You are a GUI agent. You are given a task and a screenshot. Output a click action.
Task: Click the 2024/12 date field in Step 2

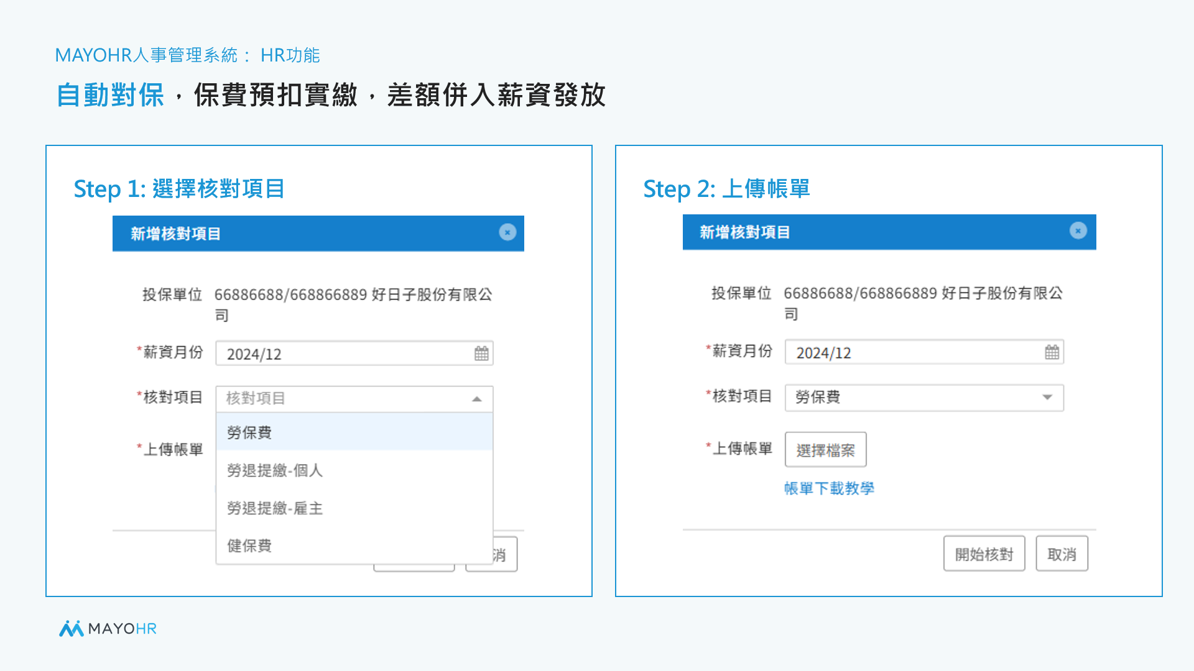click(x=924, y=352)
